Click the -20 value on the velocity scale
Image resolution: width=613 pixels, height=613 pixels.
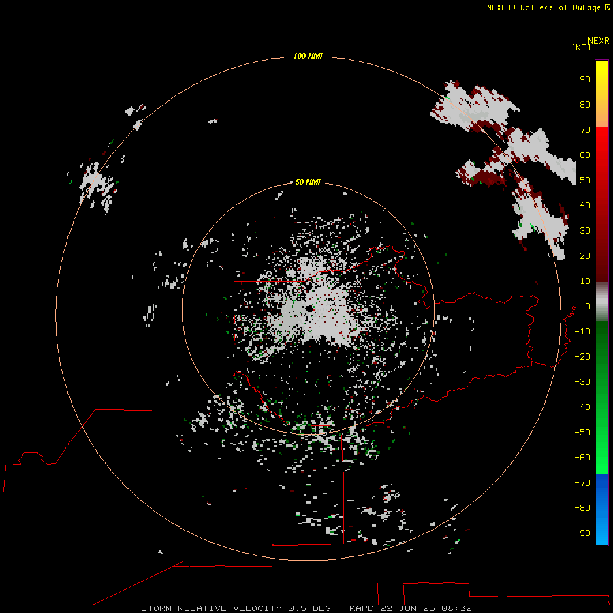pyautogui.click(x=582, y=356)
